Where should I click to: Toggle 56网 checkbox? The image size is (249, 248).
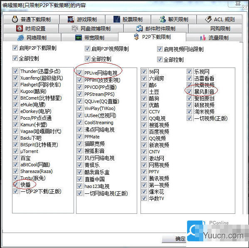[x=144, y=71]
